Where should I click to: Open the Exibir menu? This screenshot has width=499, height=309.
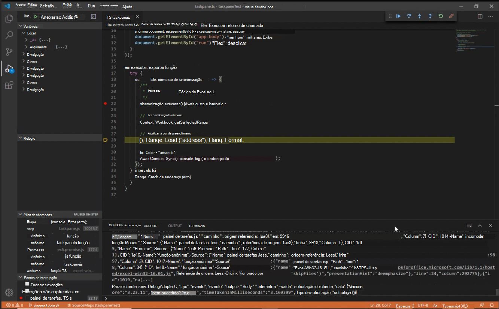tap(67, 5)
